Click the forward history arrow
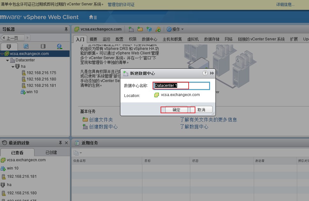This screenshot has height=201, width=309. coord(27,38)
